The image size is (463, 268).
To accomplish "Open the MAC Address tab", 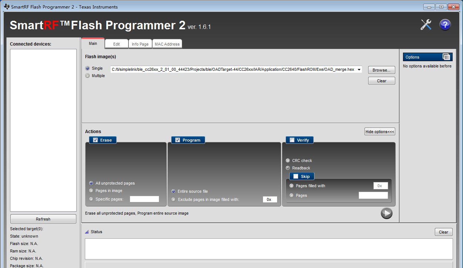I will 167,44.
